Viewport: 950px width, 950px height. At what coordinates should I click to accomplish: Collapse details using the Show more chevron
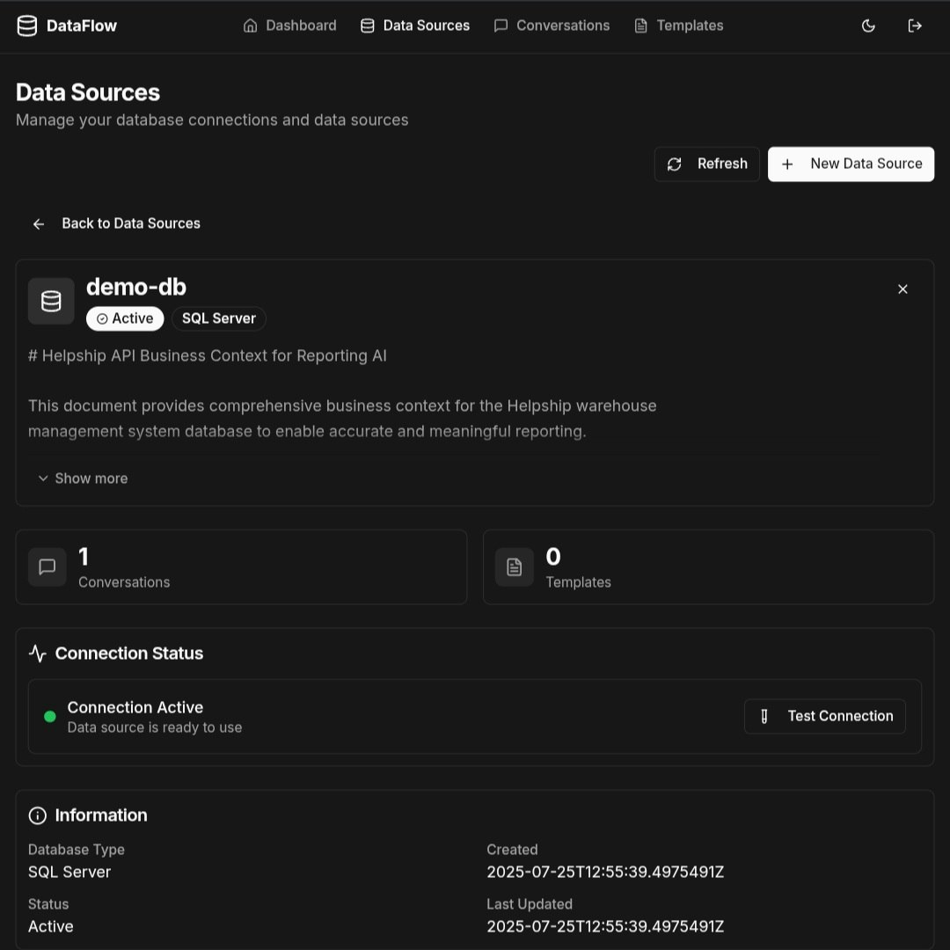tap(43, 478)
